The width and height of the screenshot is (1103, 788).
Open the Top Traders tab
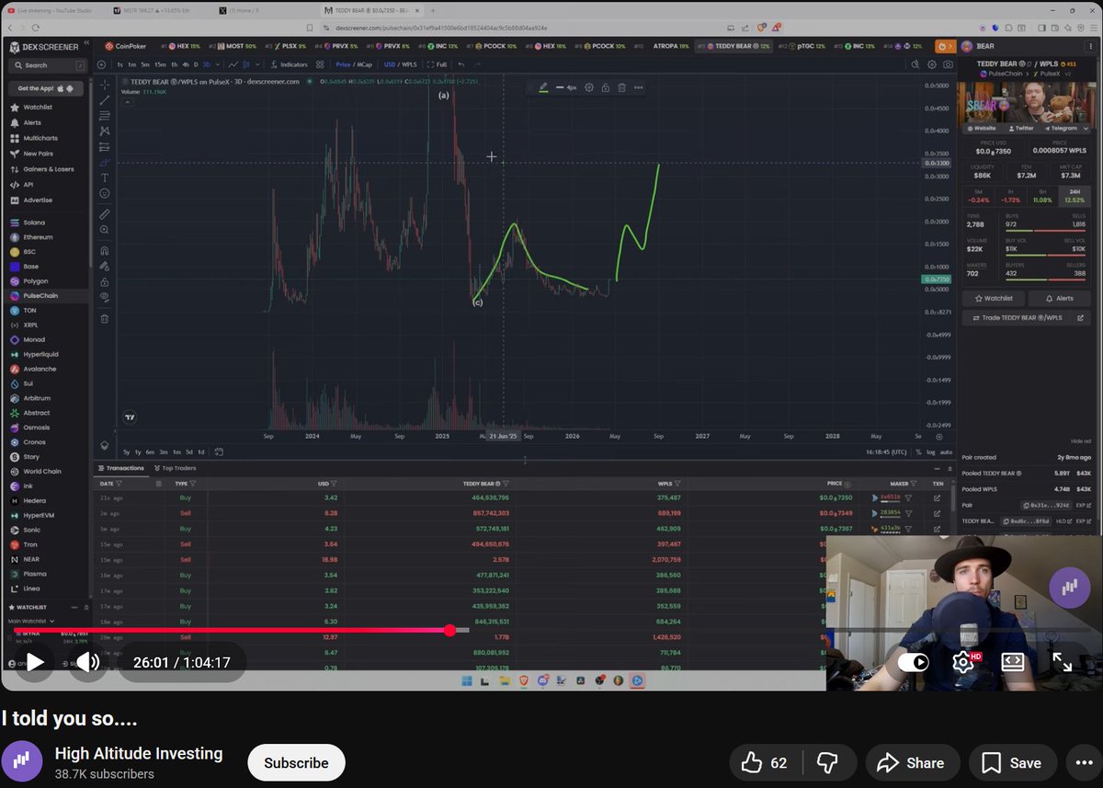(x=175, y=468)
